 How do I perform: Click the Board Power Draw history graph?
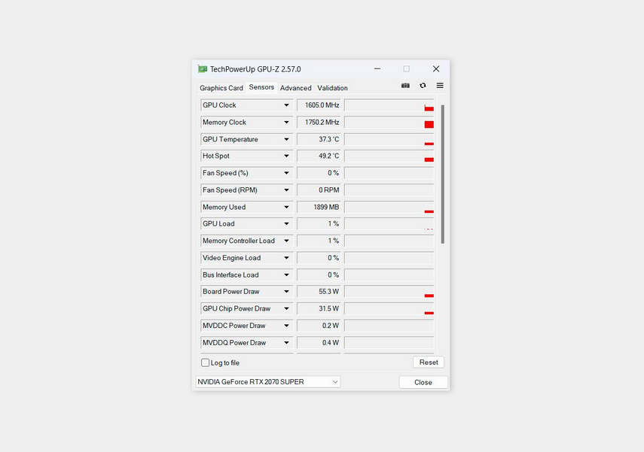pyautogui.click(x=389, y=292)
